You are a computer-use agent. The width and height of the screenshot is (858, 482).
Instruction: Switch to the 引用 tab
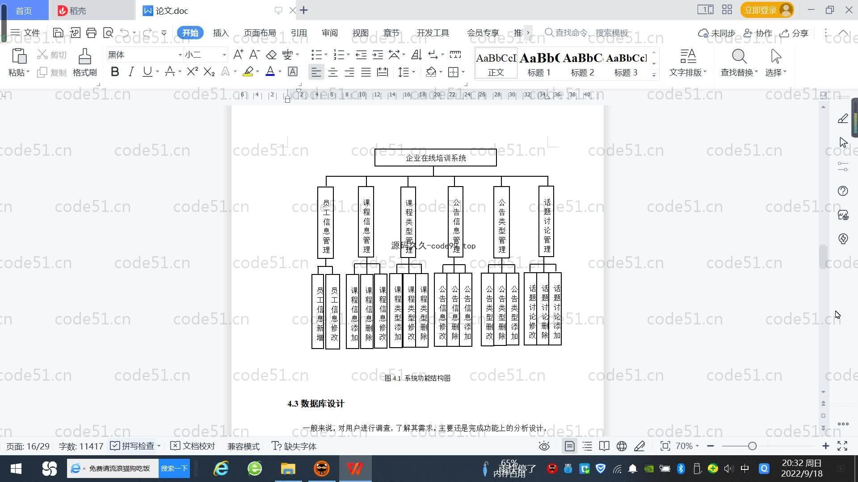299,33
